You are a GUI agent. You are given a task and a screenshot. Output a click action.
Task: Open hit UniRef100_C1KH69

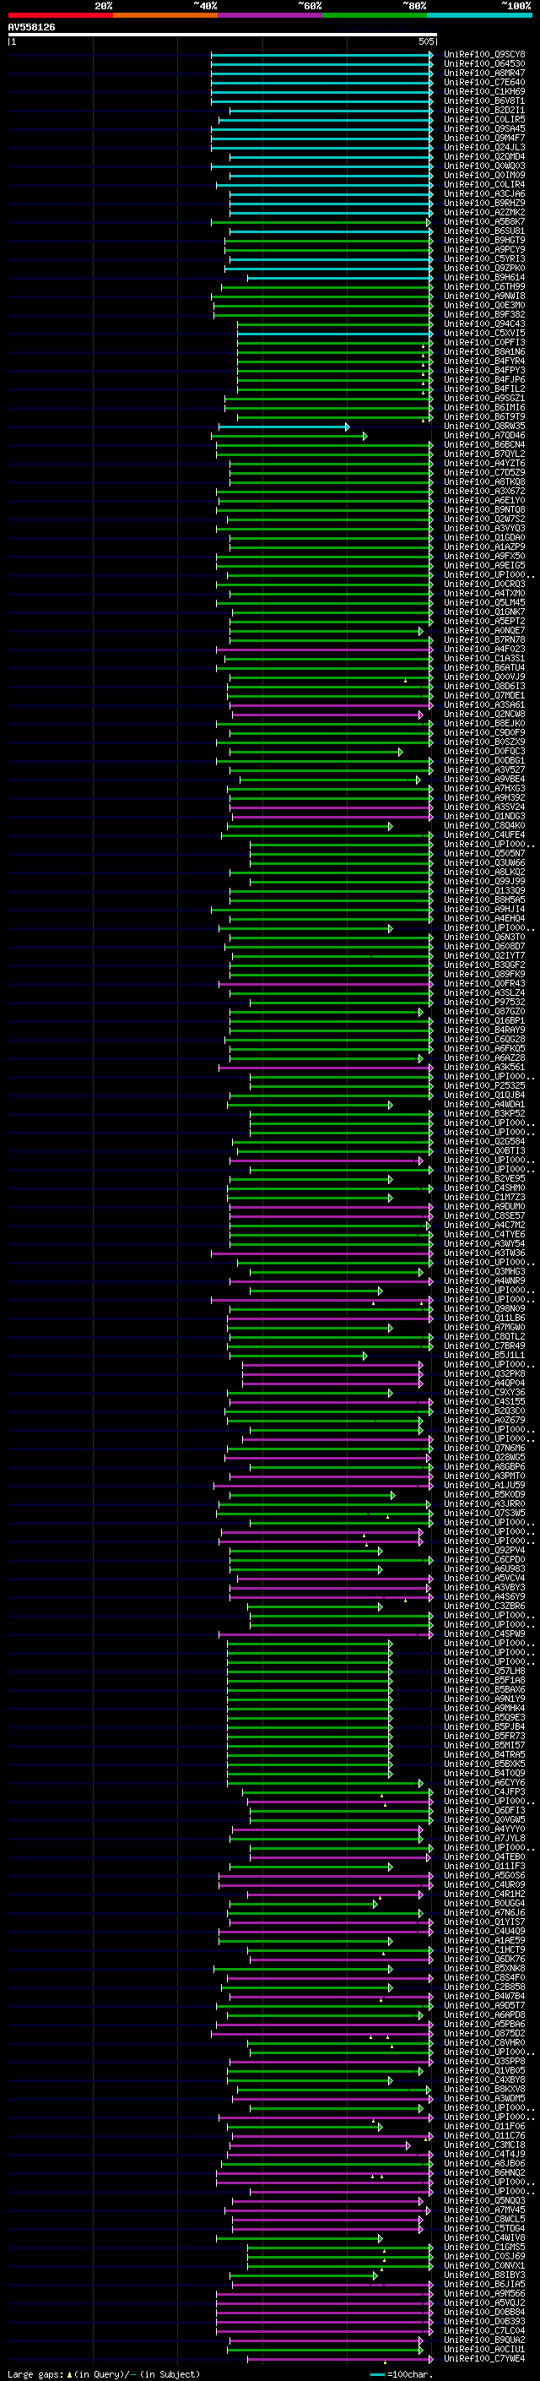pyautogui.click(x=483, y=91)
